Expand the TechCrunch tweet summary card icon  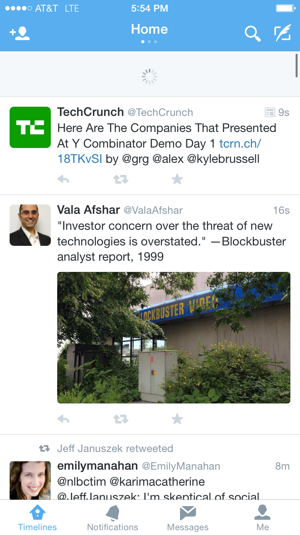pos(270,112)
